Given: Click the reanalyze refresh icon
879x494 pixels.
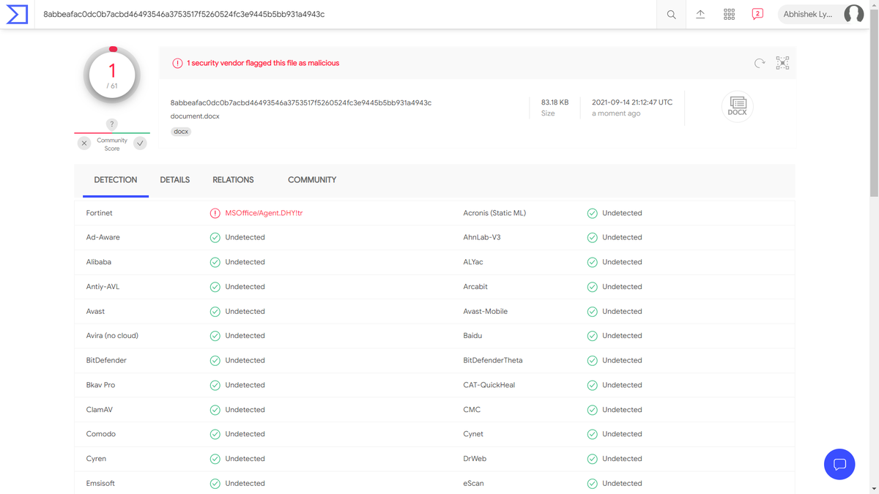Looking at the screenshot, I should [760, 63].
